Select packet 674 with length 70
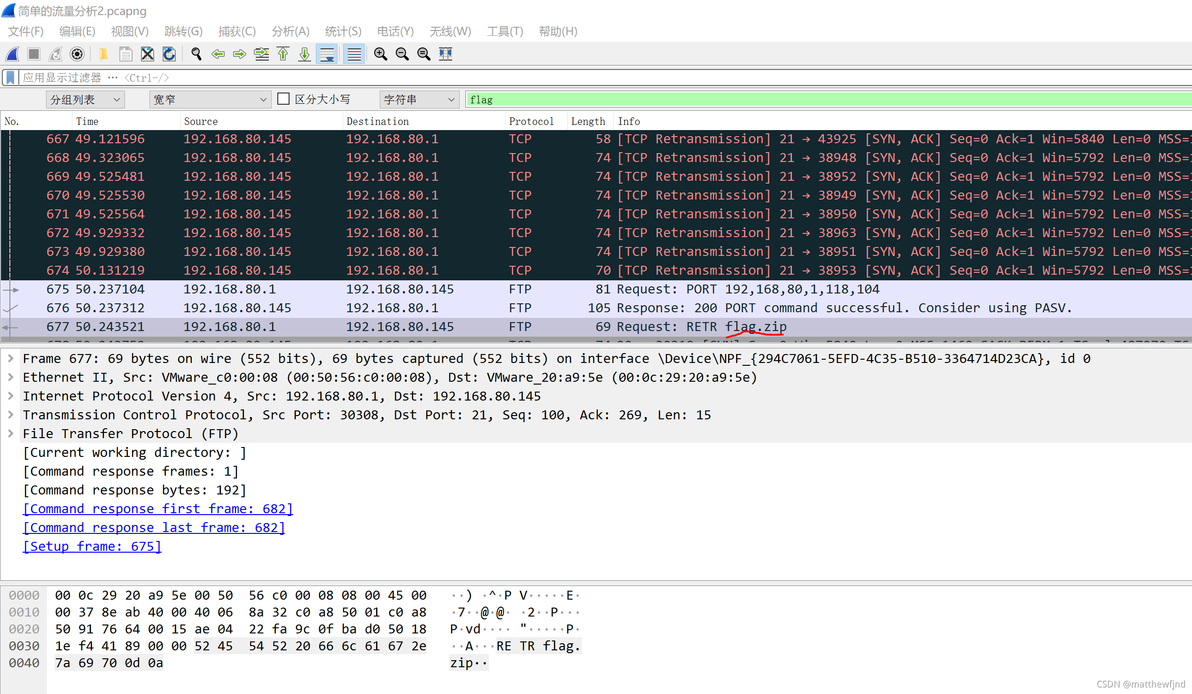Viewport: 1192px width, 694px height. pyautogui.click(x=596, y=270)
